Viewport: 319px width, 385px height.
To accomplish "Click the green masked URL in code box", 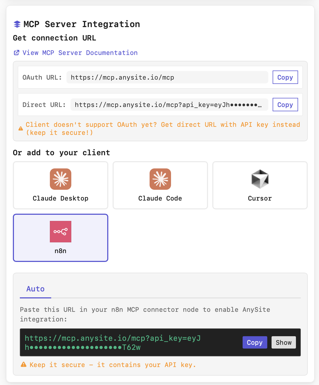I will (113, 343).
